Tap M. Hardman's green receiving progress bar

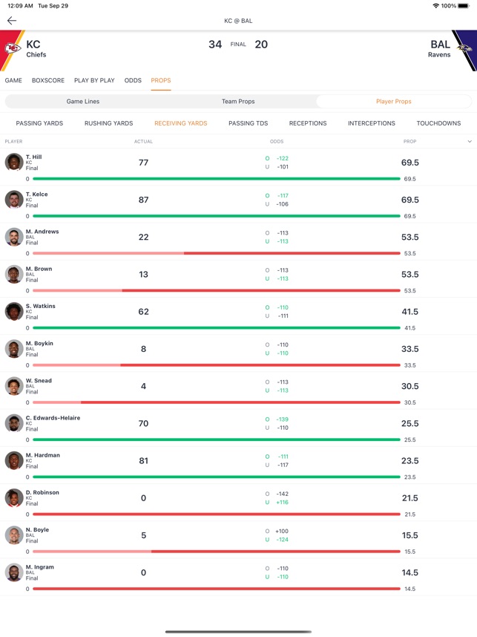tap(216, 477)
